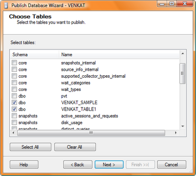Select the wait_types table name
196x176 pixels.
coord(71,89)
